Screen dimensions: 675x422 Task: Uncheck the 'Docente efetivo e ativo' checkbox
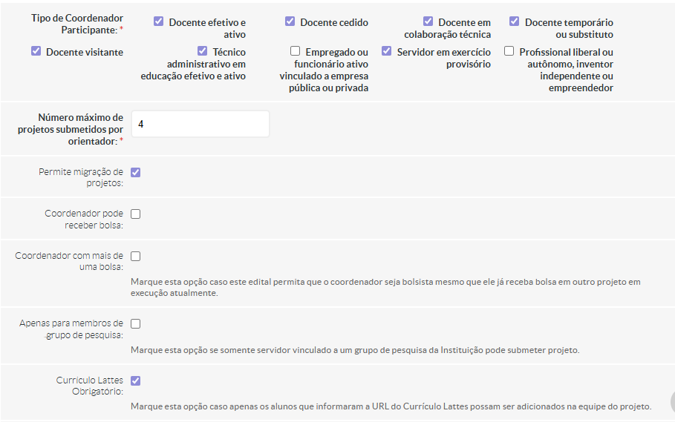pos(159,22)
